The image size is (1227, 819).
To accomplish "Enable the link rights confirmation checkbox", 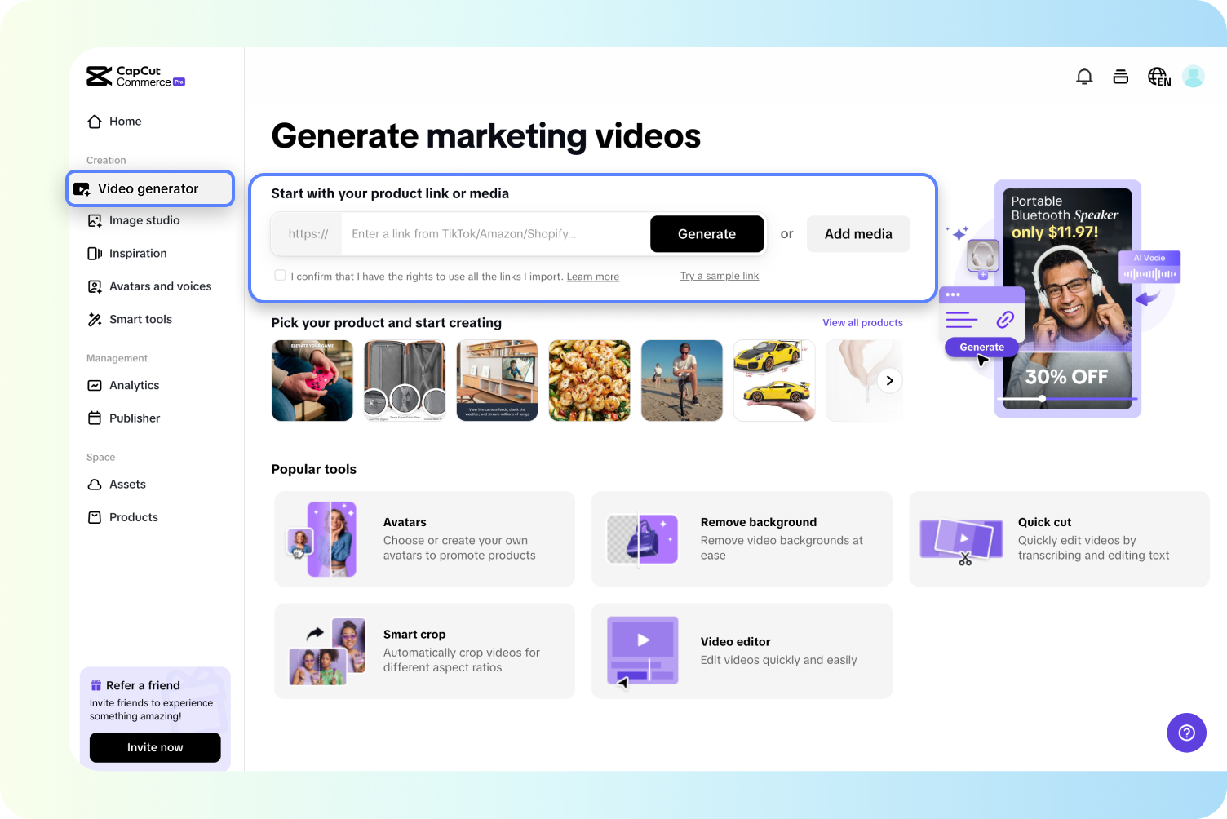I will point(280,275).
